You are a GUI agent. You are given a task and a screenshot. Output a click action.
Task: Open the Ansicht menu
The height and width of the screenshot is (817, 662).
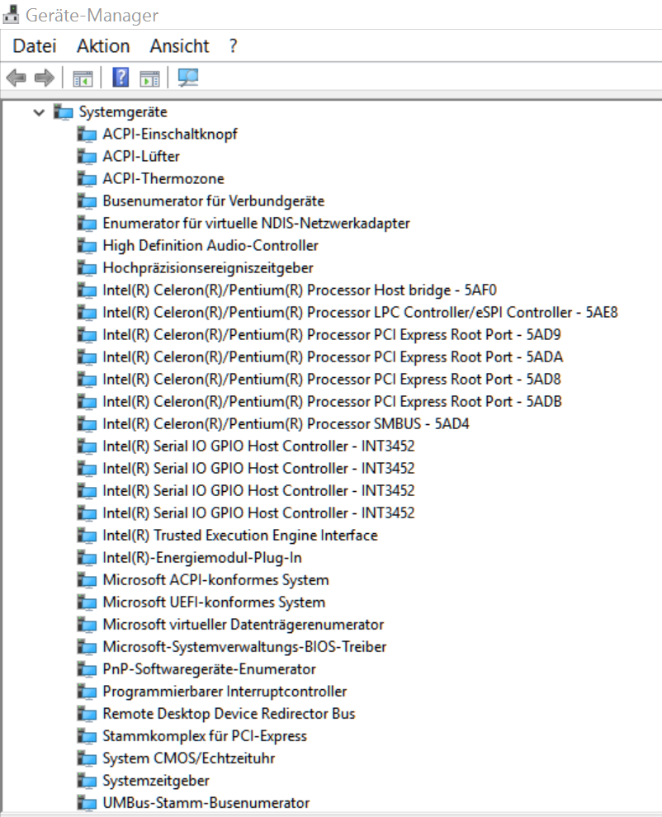click(x=179, y=46)
